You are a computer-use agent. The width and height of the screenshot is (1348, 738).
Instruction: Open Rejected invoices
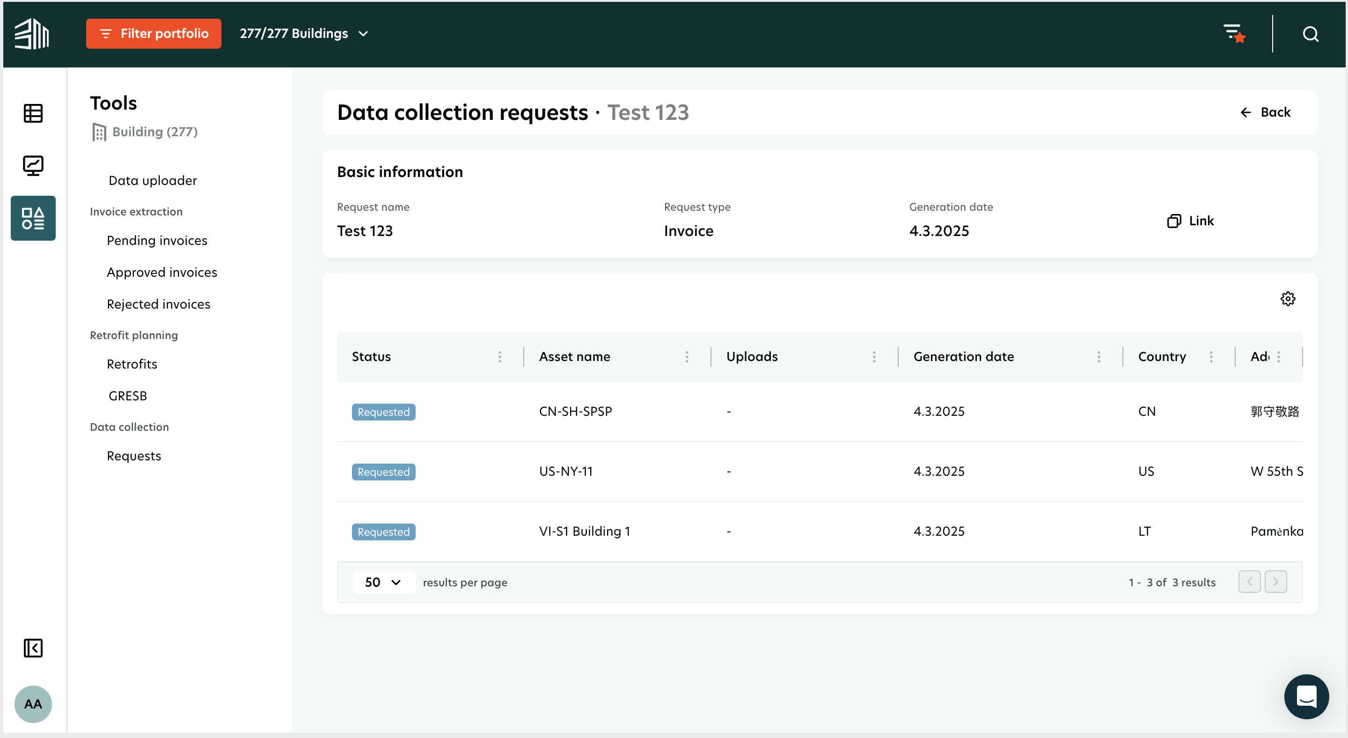tap(159, 305)
